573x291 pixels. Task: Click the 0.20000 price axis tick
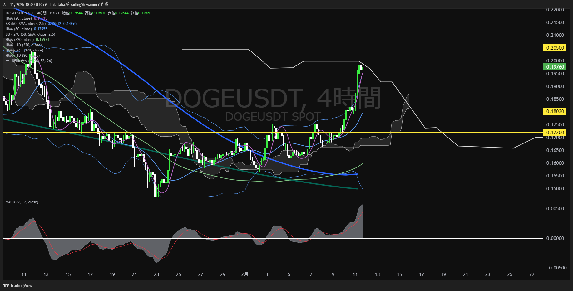tap(555, 61)
